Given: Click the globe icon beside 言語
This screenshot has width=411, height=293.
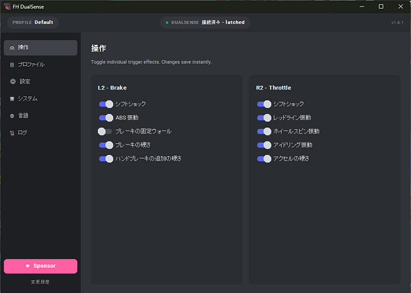Looking at the screenshot, I should tap(12, 116).
